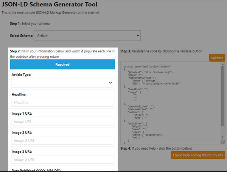Click the JSON-LD Schema Generator Tool title
The image size is (227, 172).
(x=50, y=4)
